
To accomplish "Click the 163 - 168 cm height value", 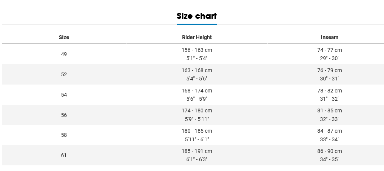I will click(197, 70).
